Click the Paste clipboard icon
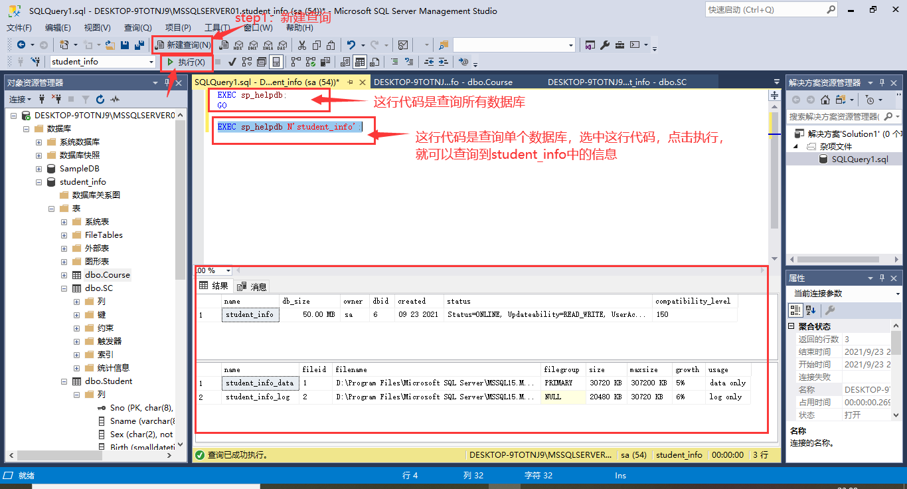Image resolution: width=907 pixels, height=489 pixels. 331,45
